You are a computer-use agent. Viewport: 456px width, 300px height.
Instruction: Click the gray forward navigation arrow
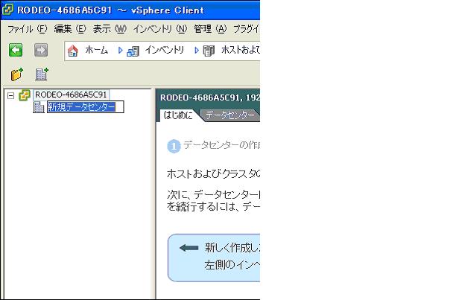[41, 50]
